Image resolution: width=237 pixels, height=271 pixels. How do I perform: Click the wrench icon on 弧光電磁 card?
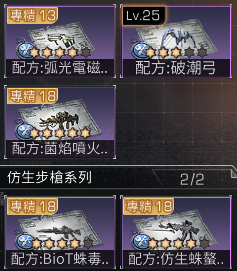click(x=25, y=51)
